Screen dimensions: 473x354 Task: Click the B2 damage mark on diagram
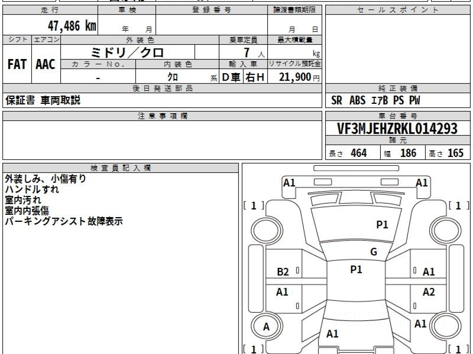[x=283, y=271]
